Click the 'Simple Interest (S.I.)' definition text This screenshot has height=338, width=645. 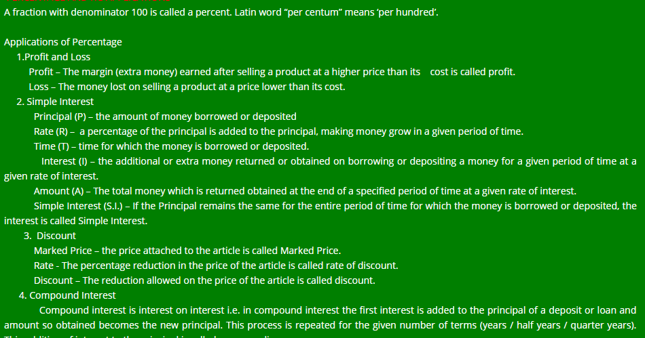335,206
